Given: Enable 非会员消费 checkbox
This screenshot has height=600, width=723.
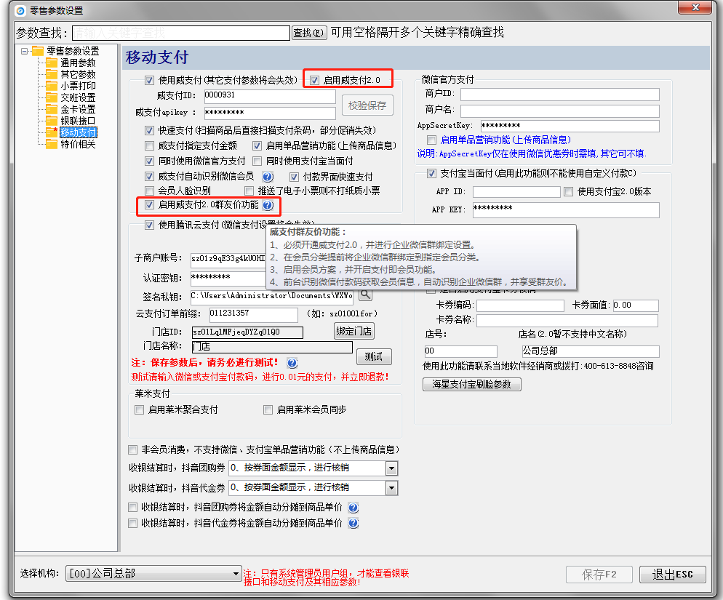Looking at the screenshot, I should point(133,449).
